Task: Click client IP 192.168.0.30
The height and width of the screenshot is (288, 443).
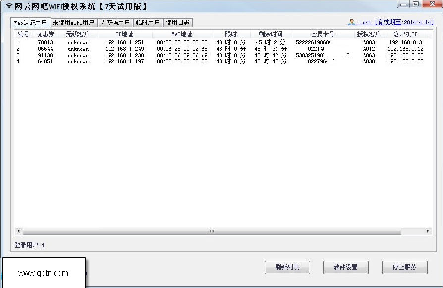Action: coord(406,61)
